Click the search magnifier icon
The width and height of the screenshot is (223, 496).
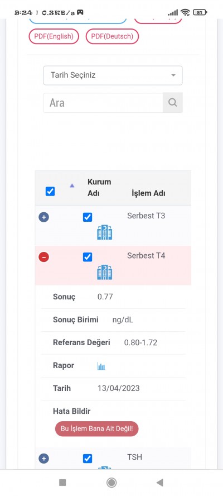[x=172, y=102]
